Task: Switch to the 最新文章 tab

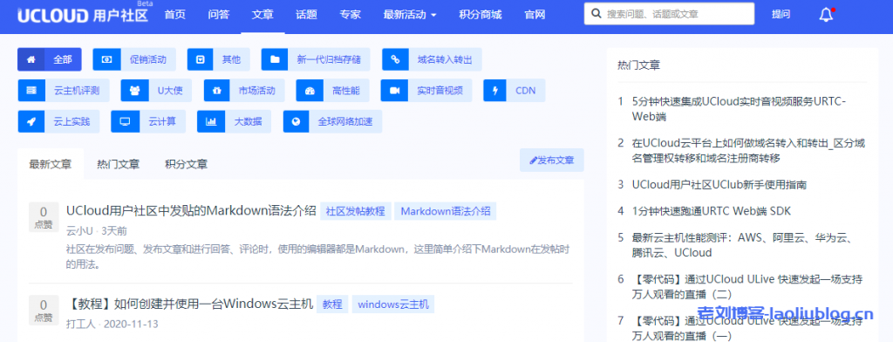Action: [51, 165]
